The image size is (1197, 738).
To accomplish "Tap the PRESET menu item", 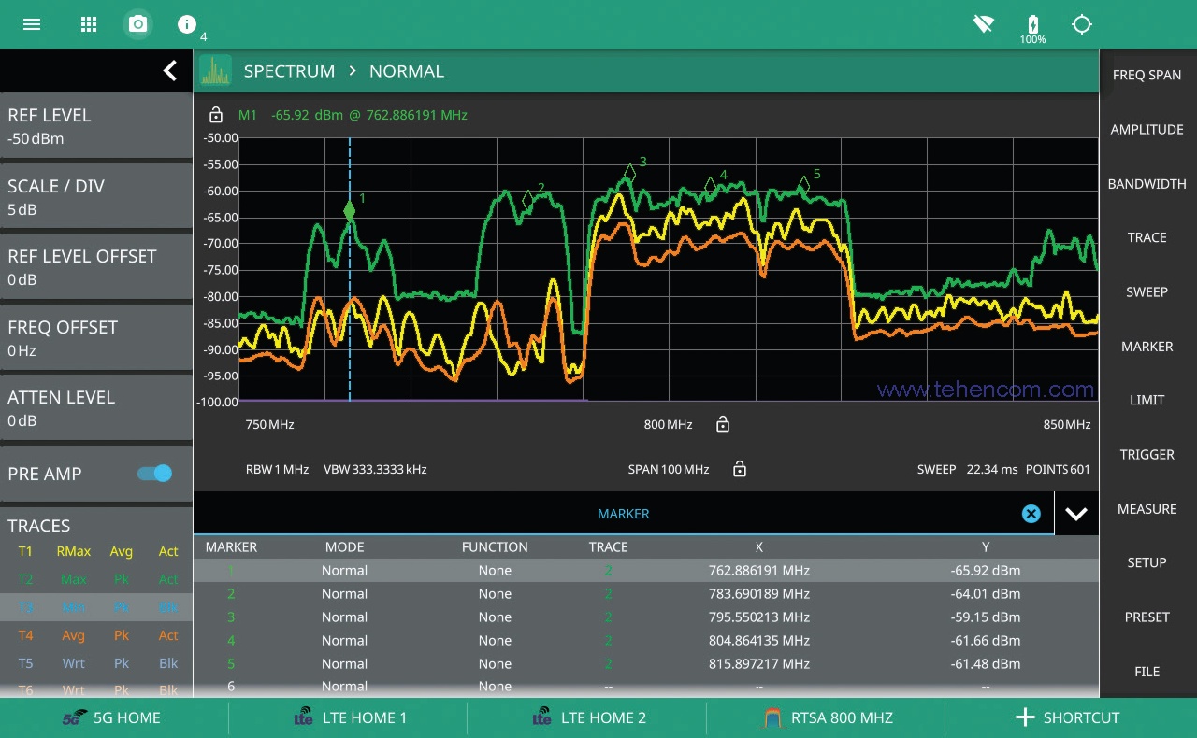I will coord(1147,617).
